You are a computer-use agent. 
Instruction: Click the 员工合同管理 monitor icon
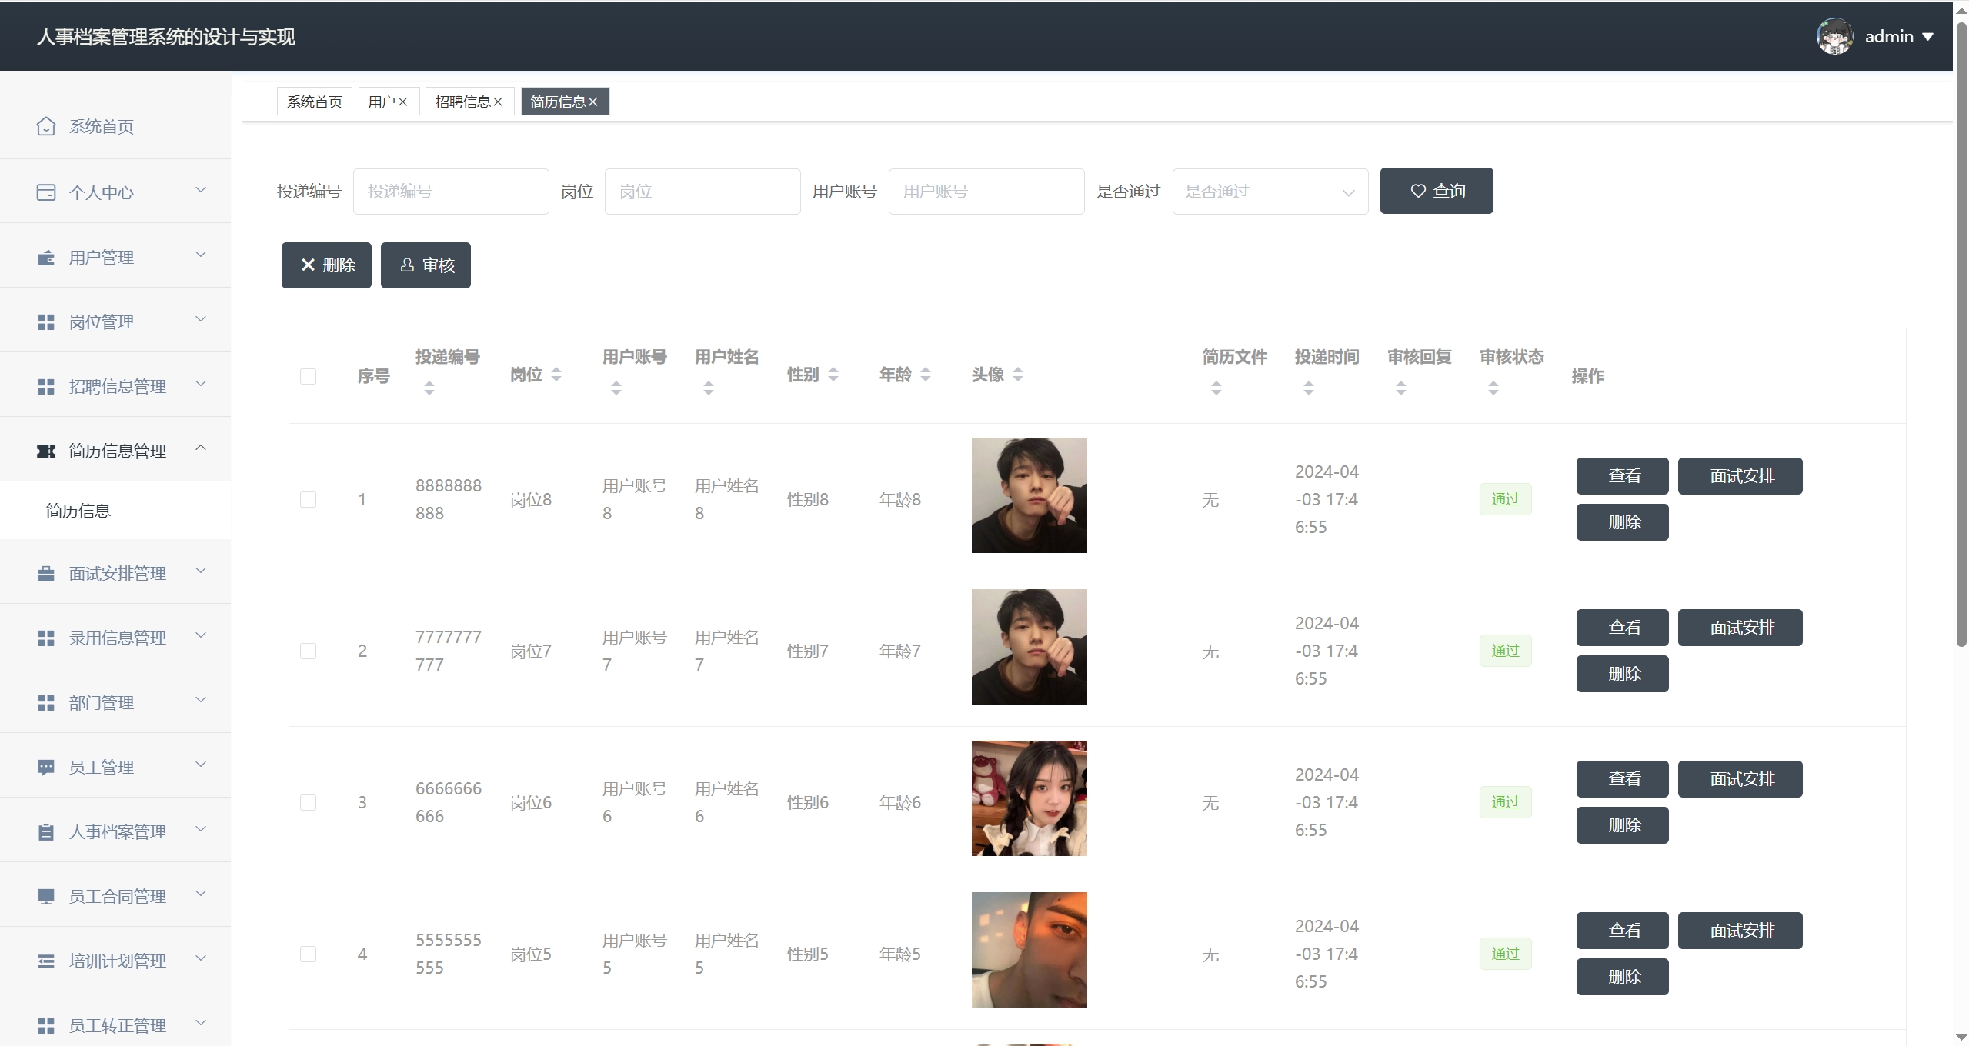click(46, 897)
